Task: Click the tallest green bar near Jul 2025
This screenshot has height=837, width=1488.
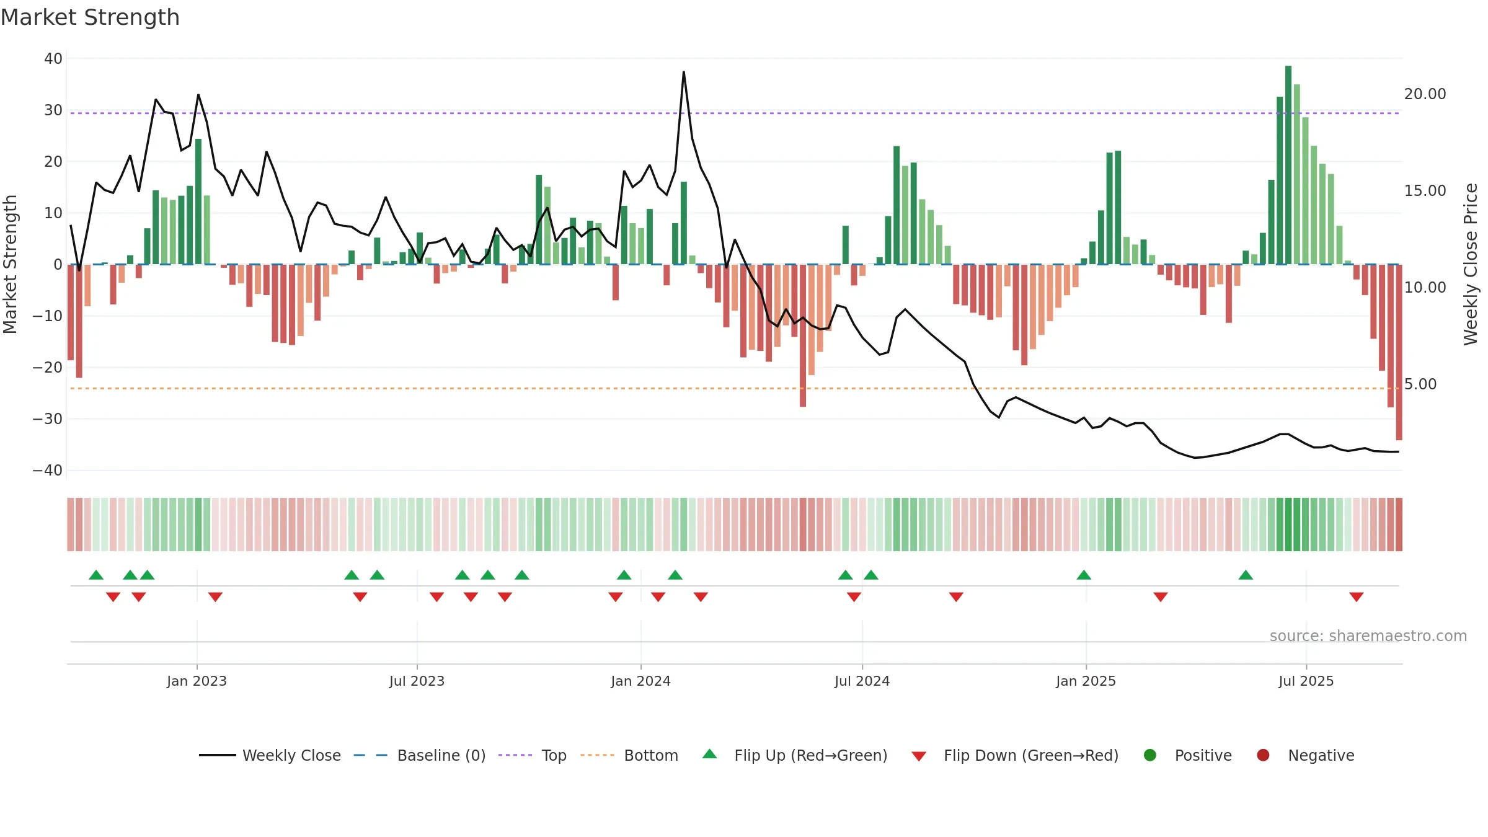Action: click(x=1288, y=165)
